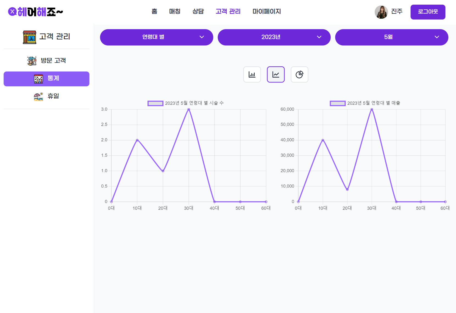
Task: Select the bar chart view icon
Action: point(252,74)
